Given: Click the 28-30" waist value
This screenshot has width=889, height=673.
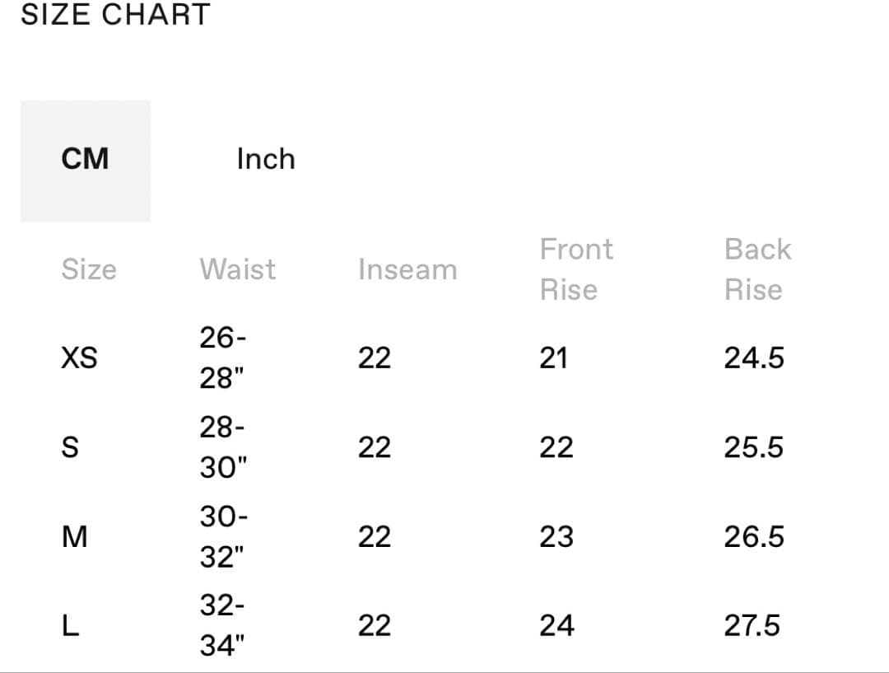Looking at the screenshot, I should tap(222, 447).
